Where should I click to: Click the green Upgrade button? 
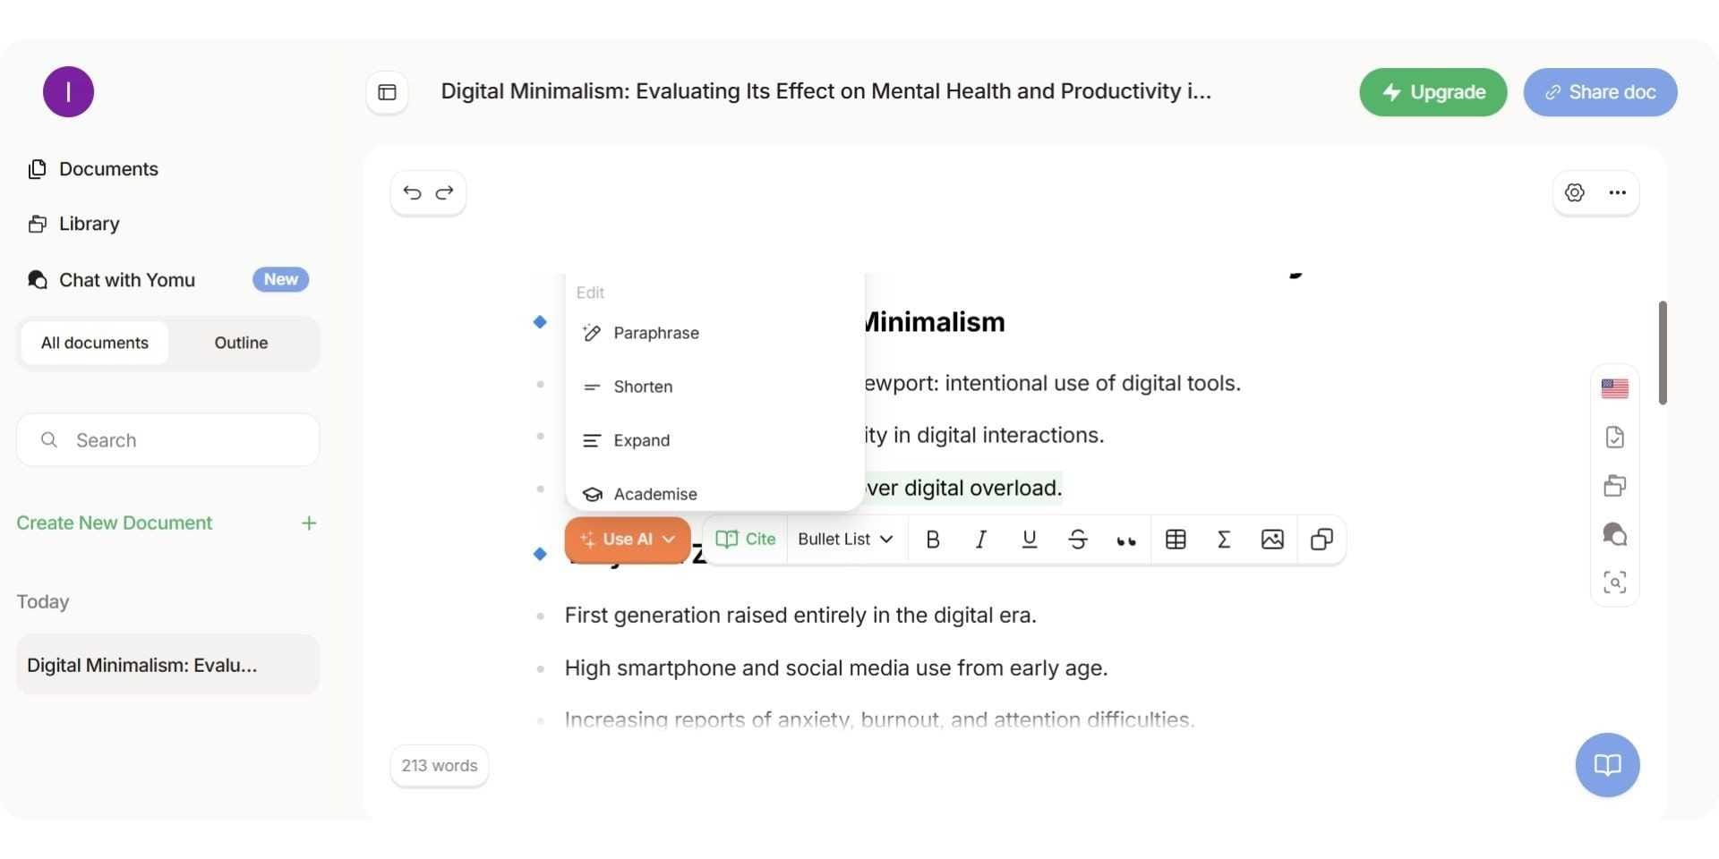click(1432, 92)
